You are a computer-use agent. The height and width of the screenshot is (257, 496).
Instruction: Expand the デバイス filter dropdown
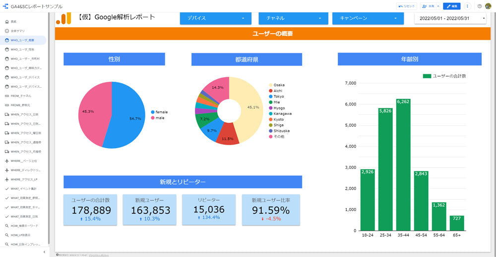[x=216, y=18]
